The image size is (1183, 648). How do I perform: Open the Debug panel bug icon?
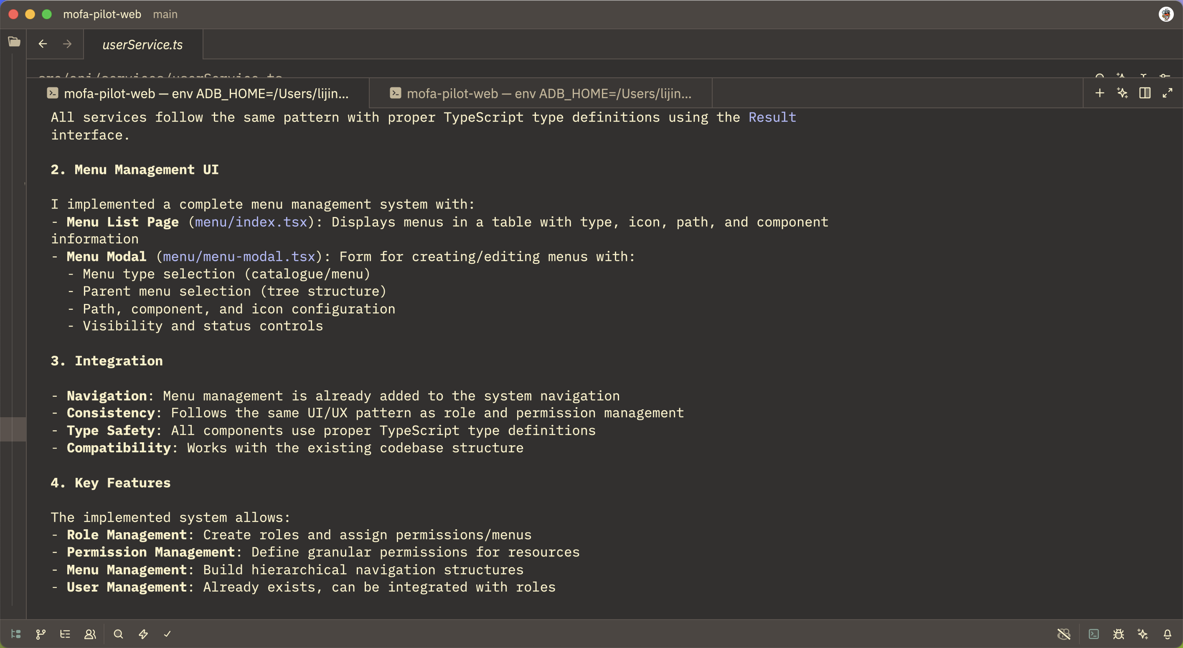(1119, 634)
